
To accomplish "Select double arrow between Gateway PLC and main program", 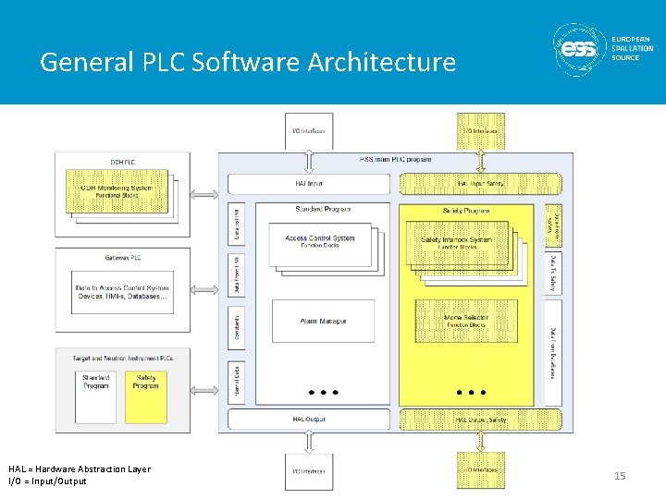I will pyautogui.click(x=204, y=290).
